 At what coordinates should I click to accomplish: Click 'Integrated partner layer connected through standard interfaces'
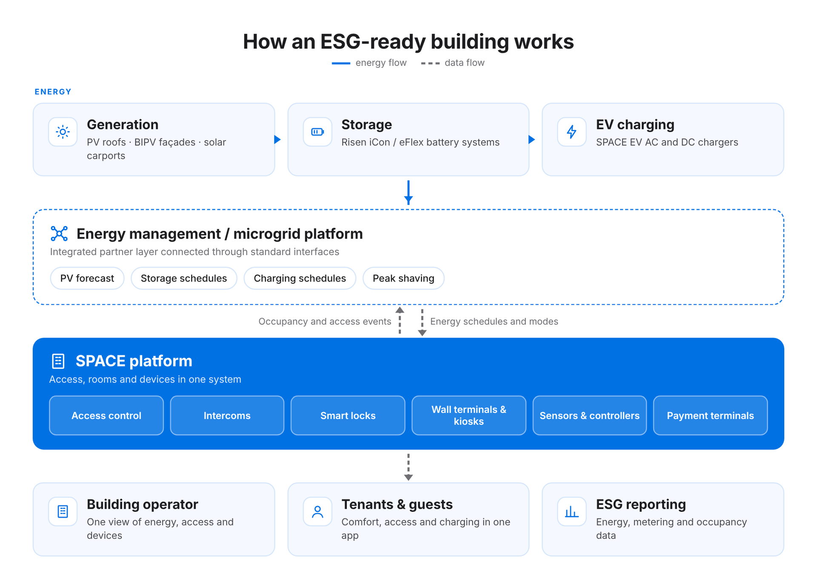click(x=194, y=252)
